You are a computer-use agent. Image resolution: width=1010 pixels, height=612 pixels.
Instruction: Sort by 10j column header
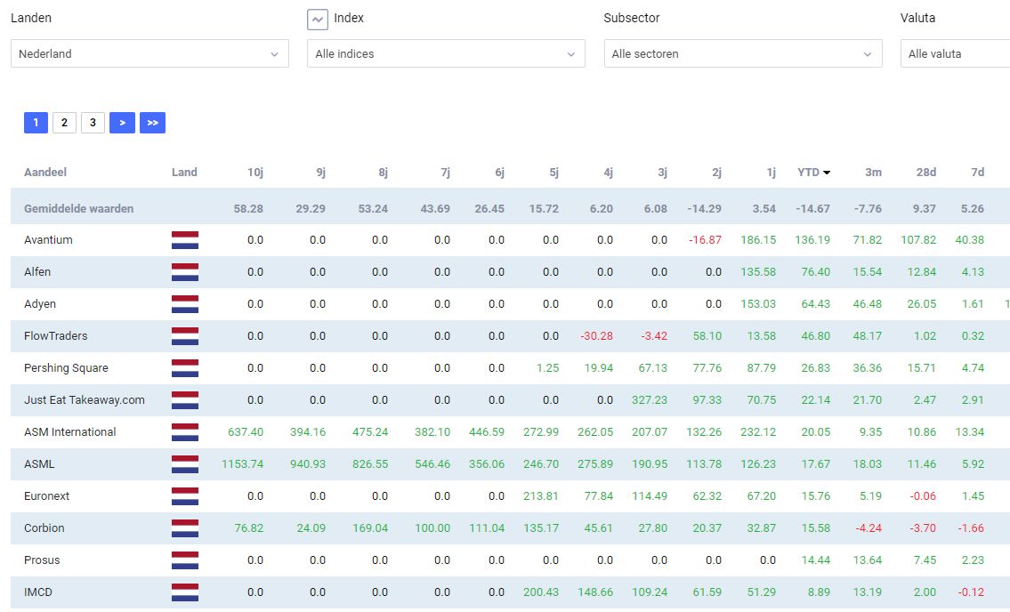pyautogui.click(x=255, y=172)
